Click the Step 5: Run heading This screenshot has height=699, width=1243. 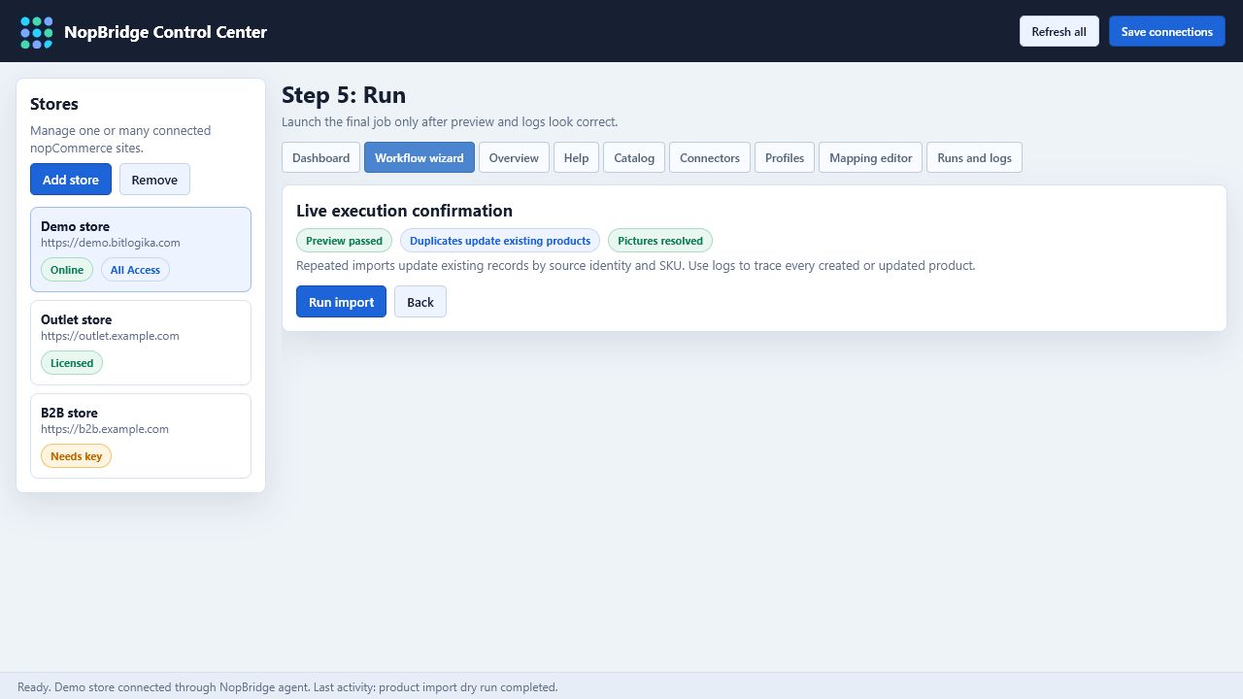pyautogui.click(x=344, y=95)
